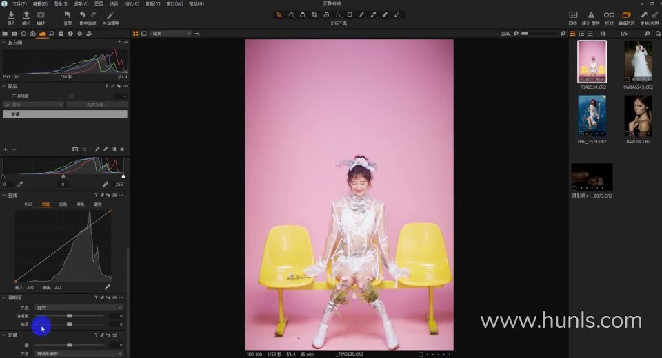Click the Undo/Redo (撤销重做) button
Viewport: 662px width, 358px height.
point(88,18)
